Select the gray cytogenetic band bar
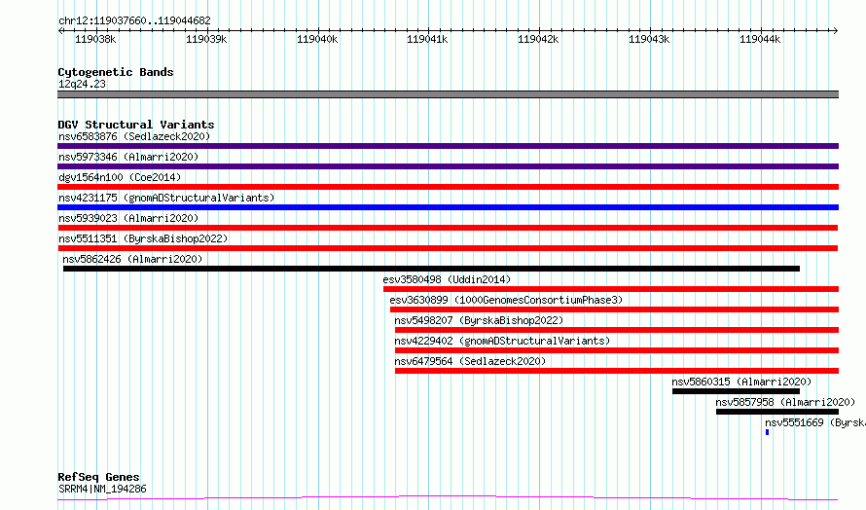This screenshot has width=866, height=510. (x=448, y=94)
